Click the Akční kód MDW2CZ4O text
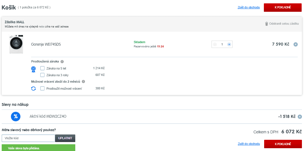Image resolution: width=305 pixels, height=151 pixels. [x=48, y=117]
